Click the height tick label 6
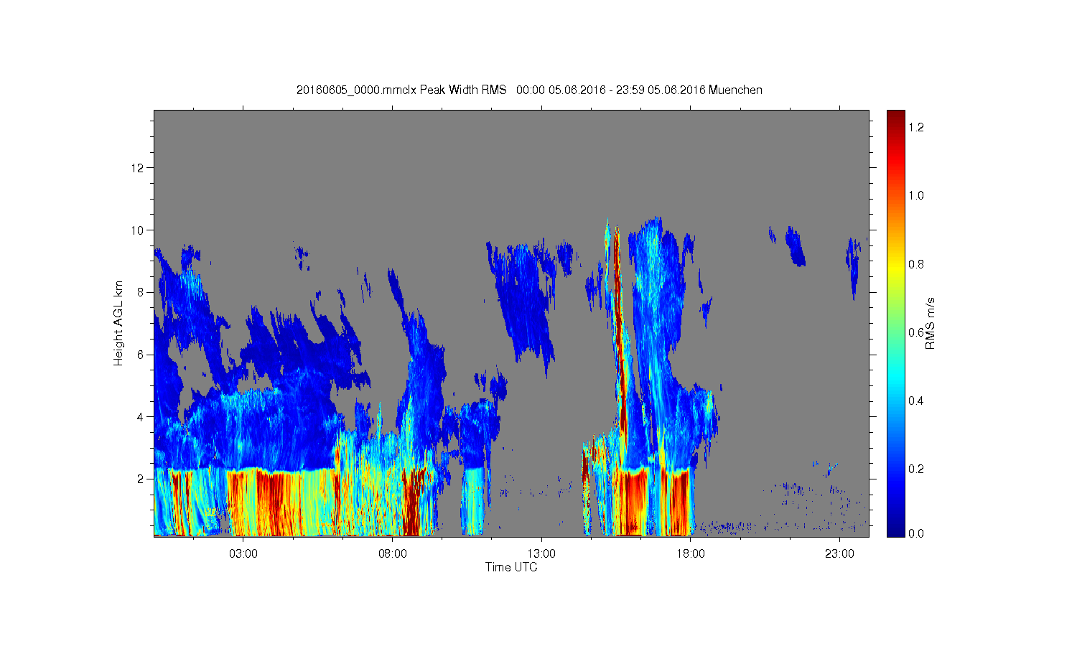The width and height of the screenshot is (1077, 646). pyautogui.click(x=141, y=355)
